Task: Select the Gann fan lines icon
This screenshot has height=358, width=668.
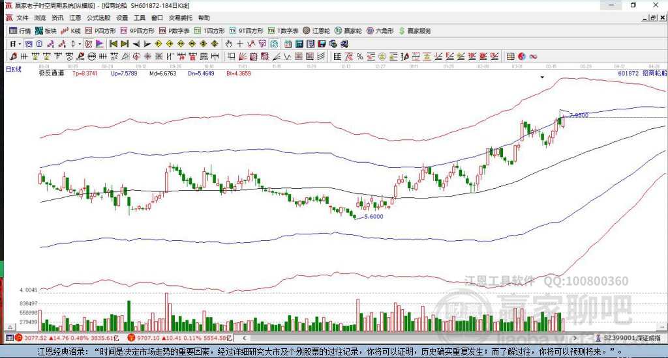Action: (243, 57)
